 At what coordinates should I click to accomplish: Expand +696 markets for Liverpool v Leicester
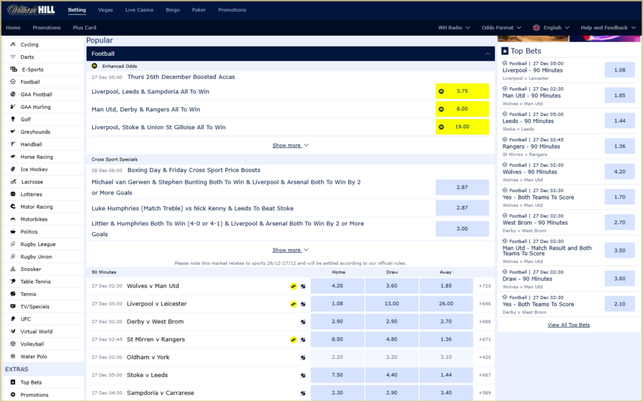485,304
